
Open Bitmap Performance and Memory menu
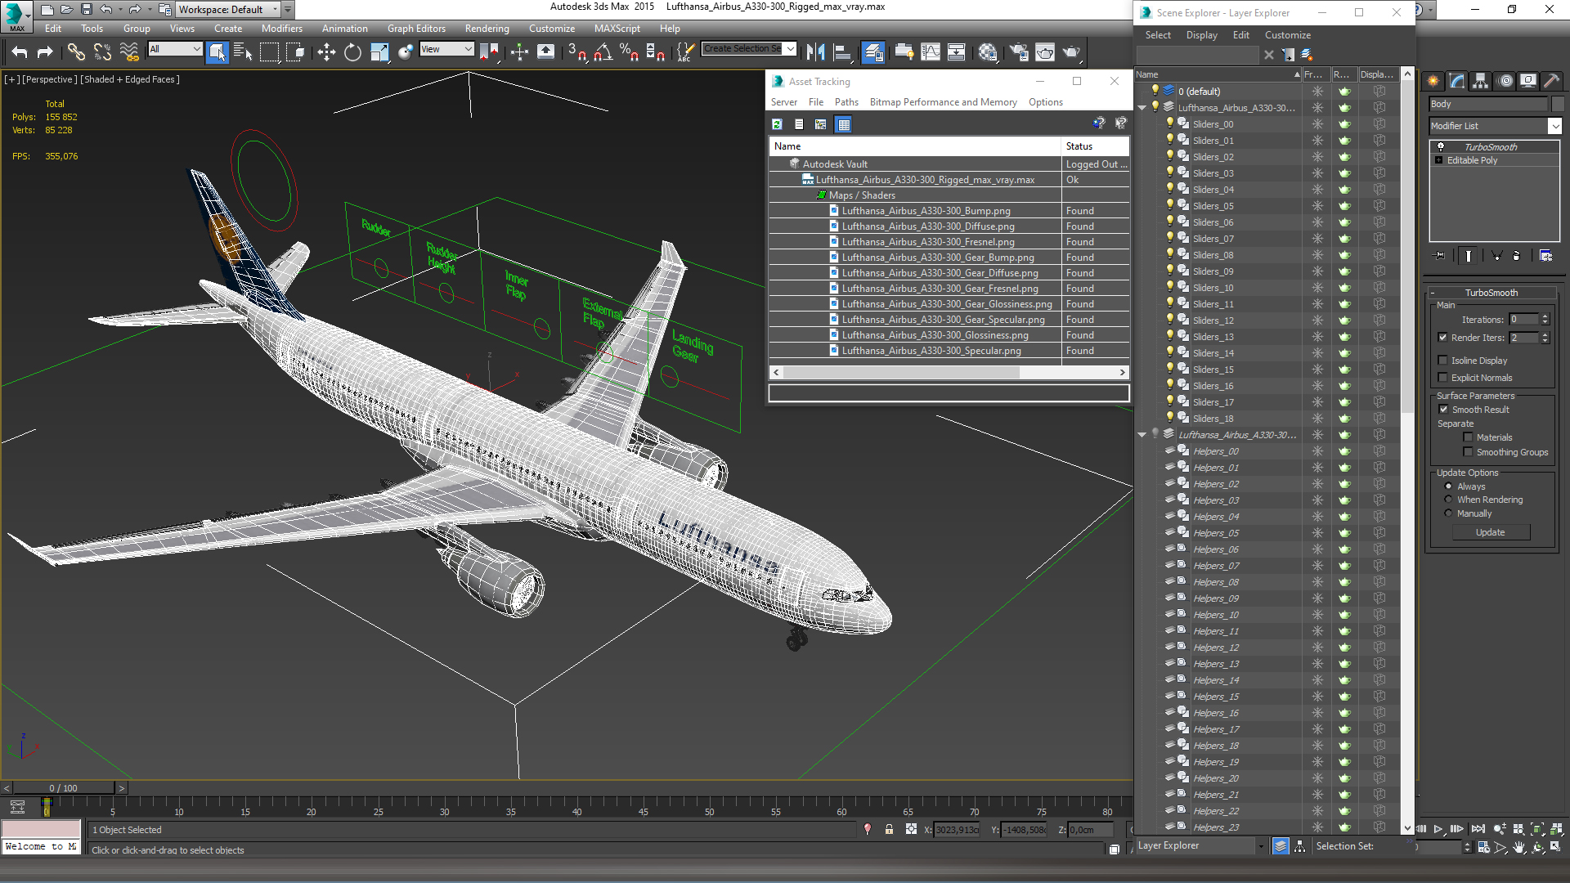(x=943, y=102)
